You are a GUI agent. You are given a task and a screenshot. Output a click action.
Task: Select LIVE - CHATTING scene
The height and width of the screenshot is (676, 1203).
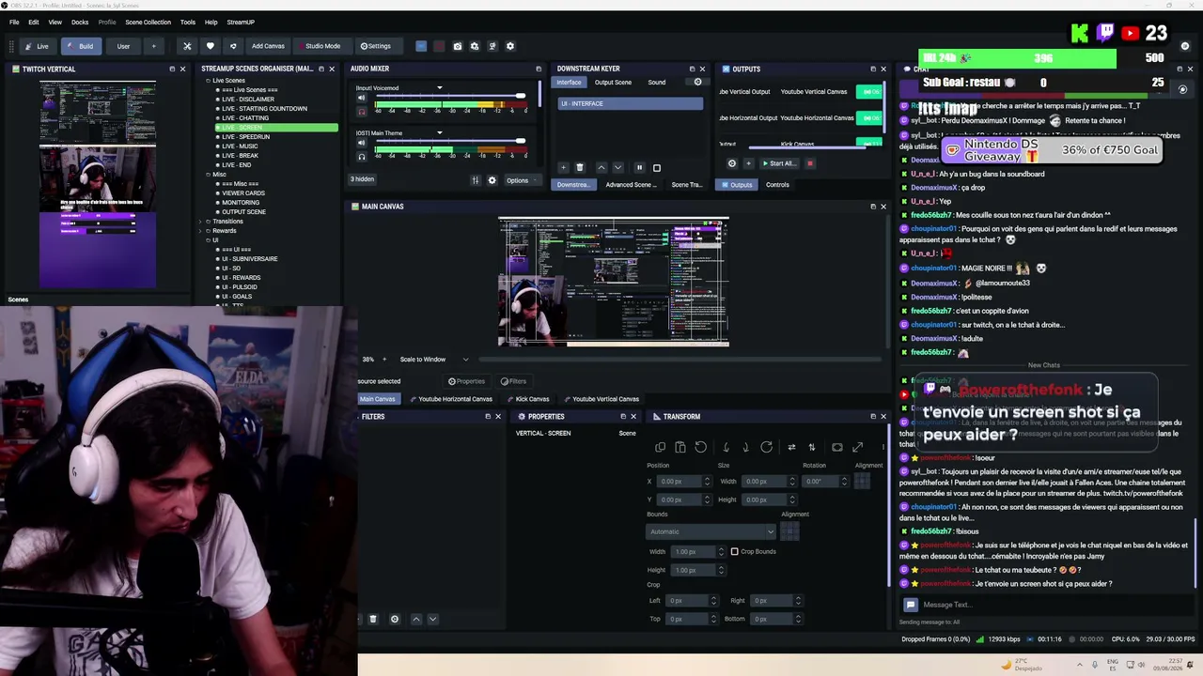245,118
